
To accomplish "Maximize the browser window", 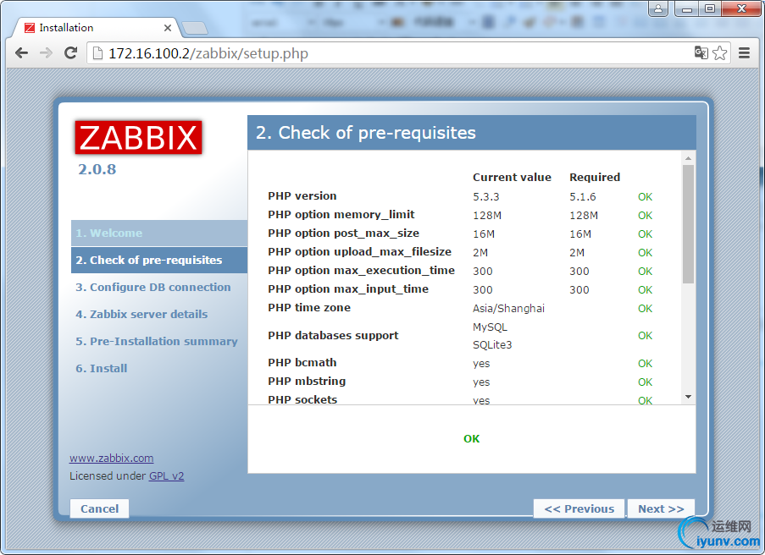I will coord(710,8).
